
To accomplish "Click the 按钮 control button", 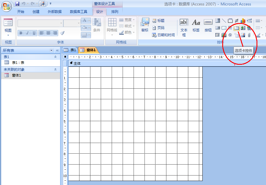I will (208, 25).
